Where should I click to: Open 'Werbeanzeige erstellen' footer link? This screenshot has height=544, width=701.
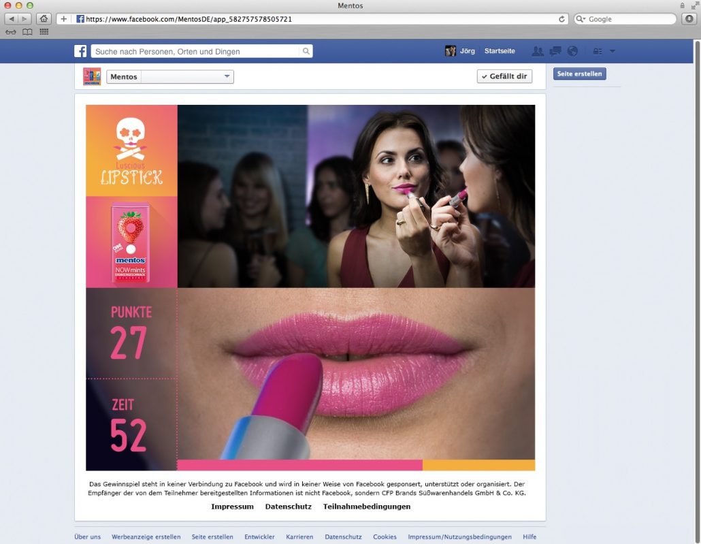point(146,537)
